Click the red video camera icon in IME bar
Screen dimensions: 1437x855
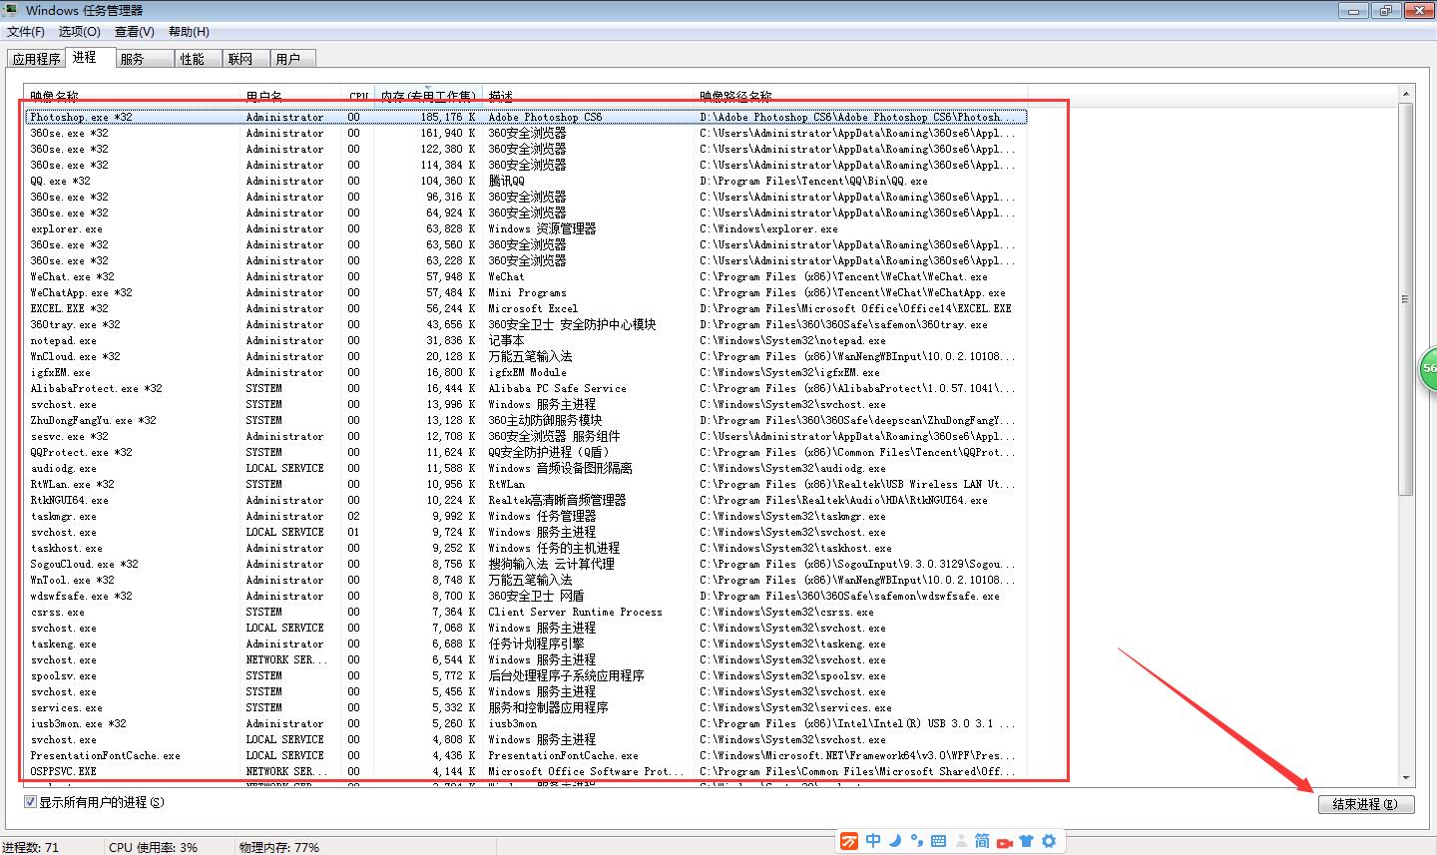(x=1005, y=842)
